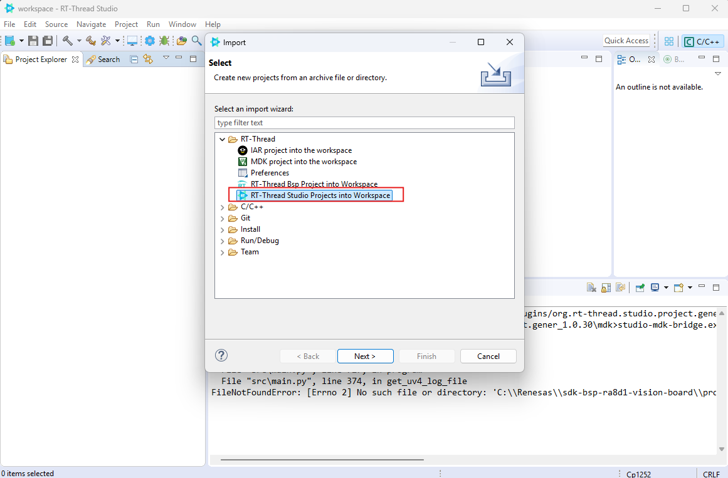Switch to the Search tab
Viewport: 728px width, 478px height.
point(103,59)
